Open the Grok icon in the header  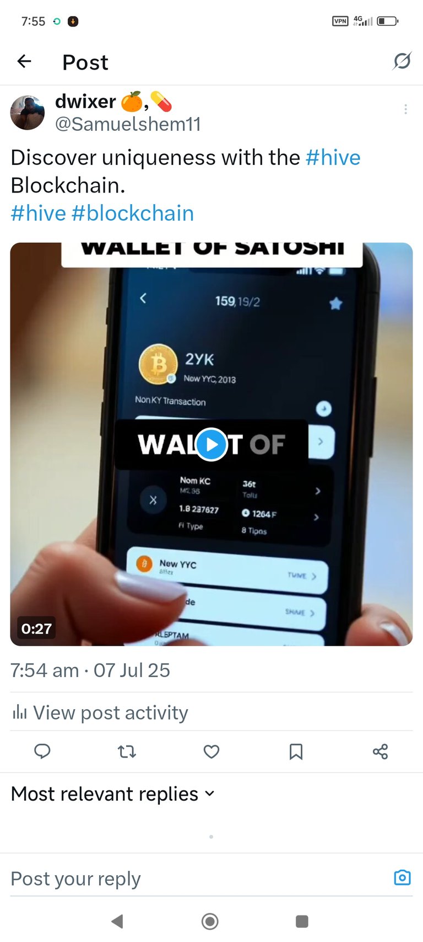[x=402, y=61]
